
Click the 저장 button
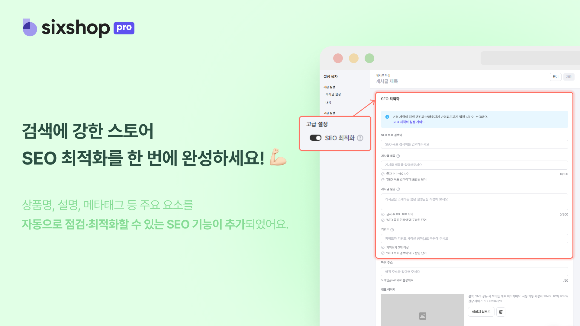click(x=569, y=77)
